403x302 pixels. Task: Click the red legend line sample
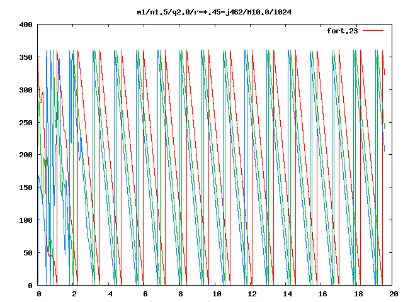pos(373,31)
